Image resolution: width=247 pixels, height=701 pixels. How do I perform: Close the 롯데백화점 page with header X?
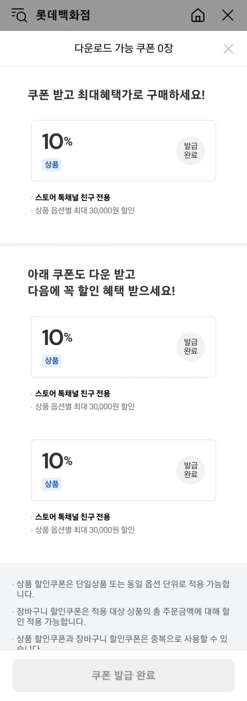tap(227, 15)
